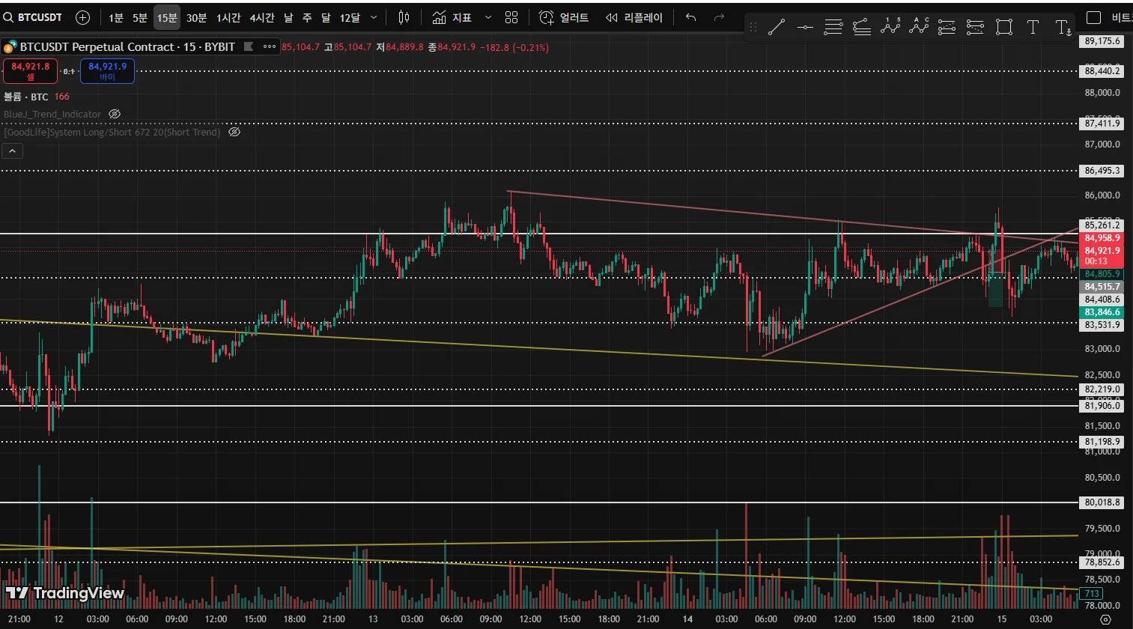The height and width of the screenshot is (629, 1133).
Task: Click the 81,198.9 price label
Action: pos(1102,442)
